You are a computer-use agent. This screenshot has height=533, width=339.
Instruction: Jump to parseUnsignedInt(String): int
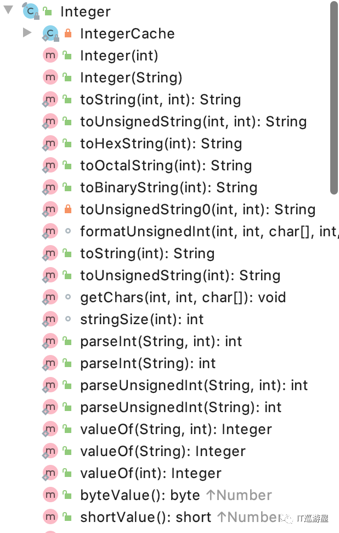(180, 407)
